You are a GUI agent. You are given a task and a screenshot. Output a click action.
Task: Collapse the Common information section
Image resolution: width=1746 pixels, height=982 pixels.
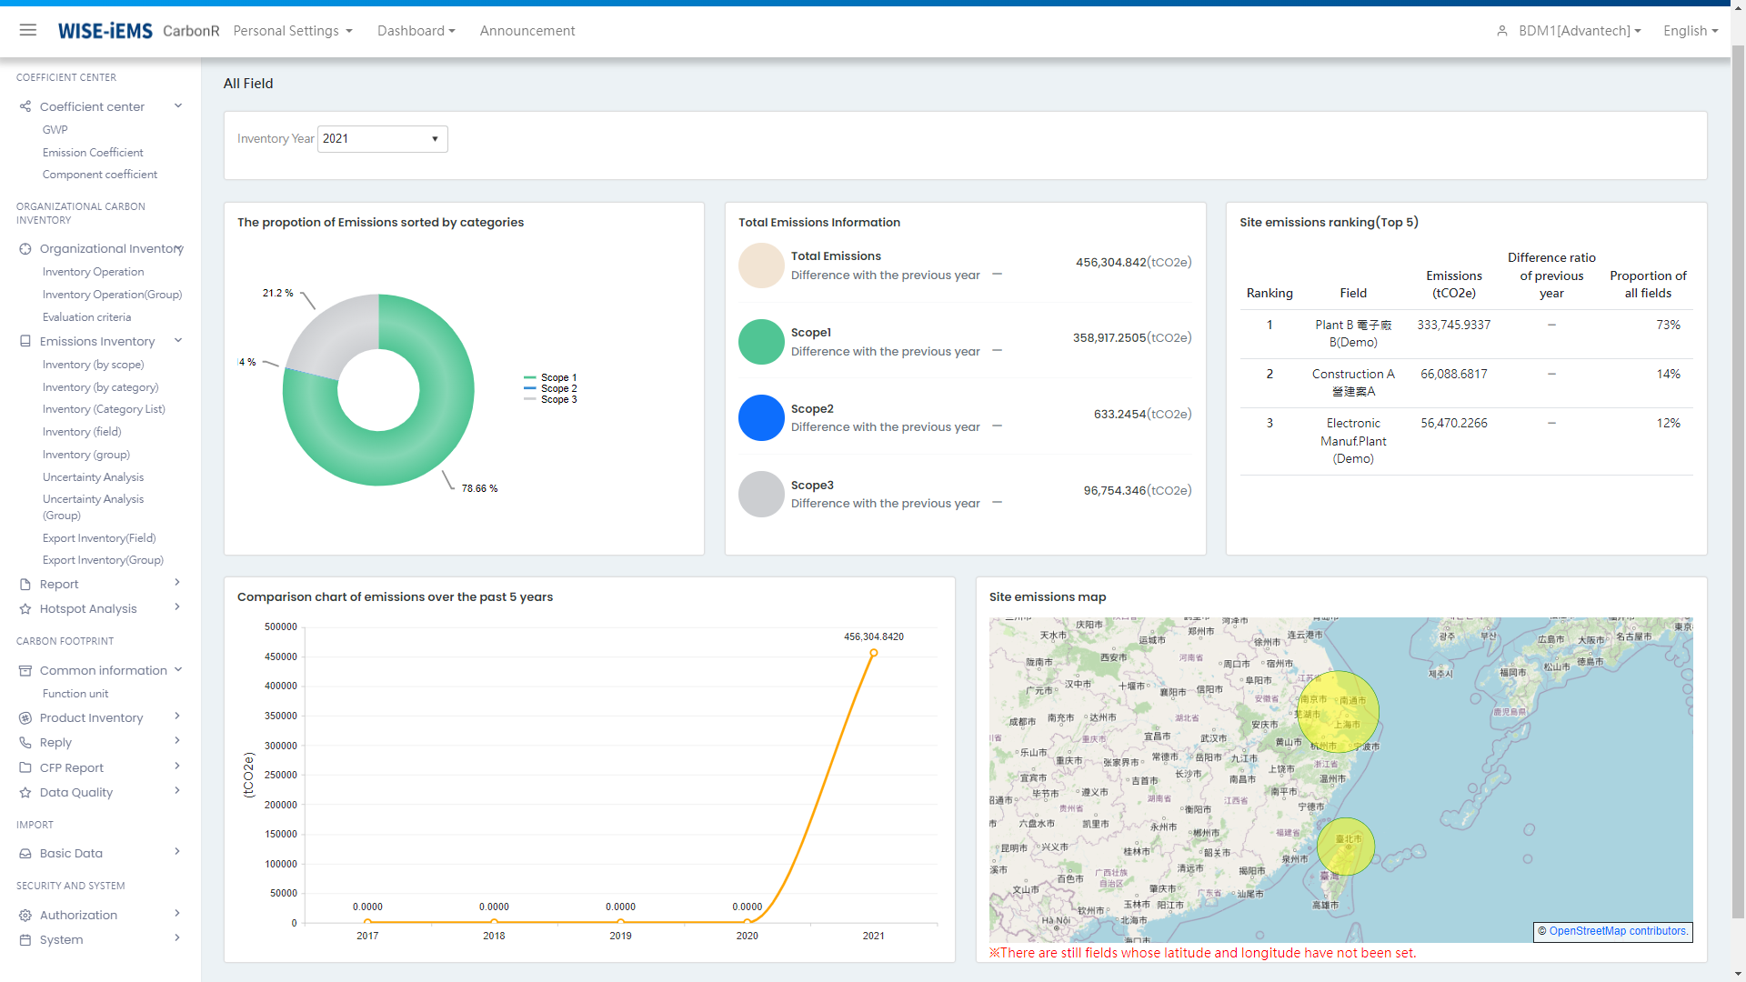click(x=178, y=669)
